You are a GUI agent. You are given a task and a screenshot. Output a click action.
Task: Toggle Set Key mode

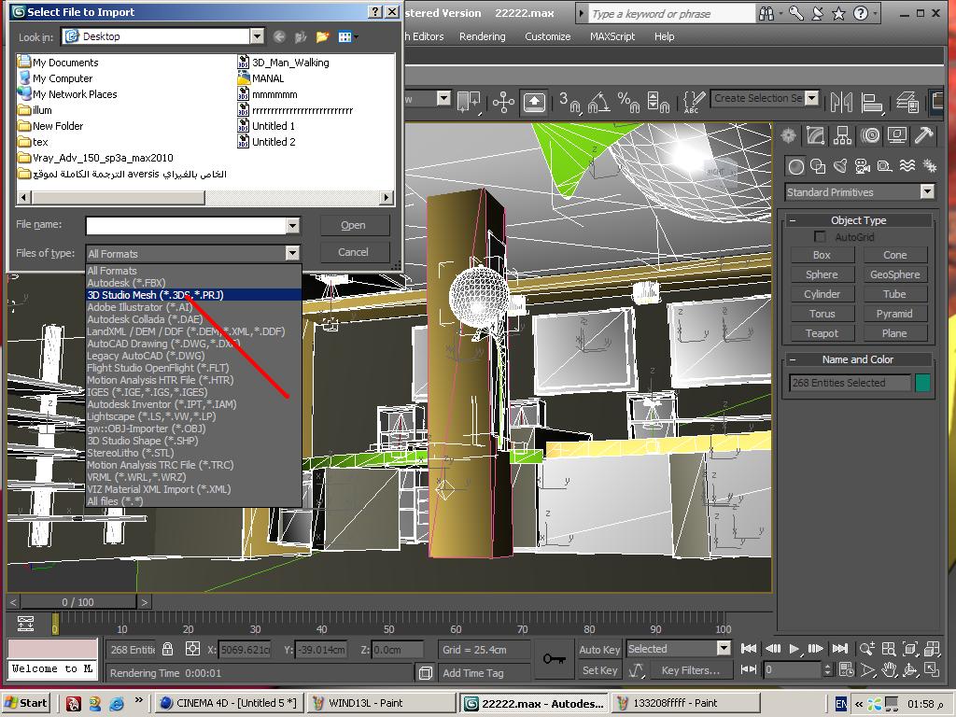(x=599, y=670)
